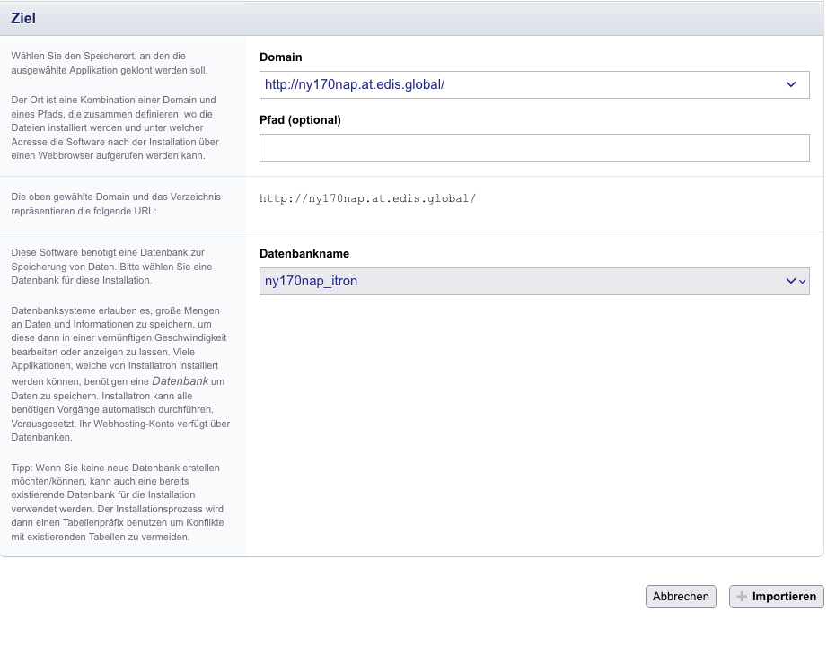
Task: Click the Domain field label
Action: click(x=280, y=57)
